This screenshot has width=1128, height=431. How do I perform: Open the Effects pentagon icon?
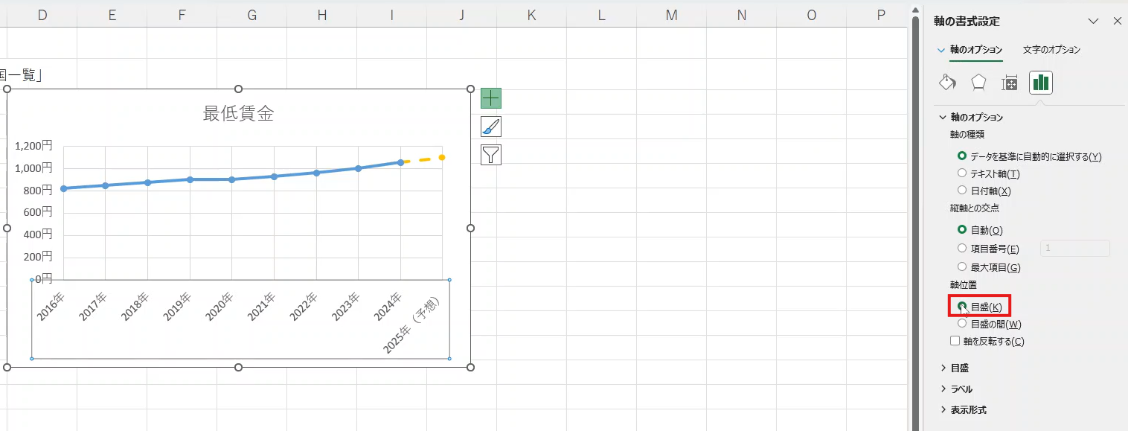pyautogui.click(x=978, y=83)
